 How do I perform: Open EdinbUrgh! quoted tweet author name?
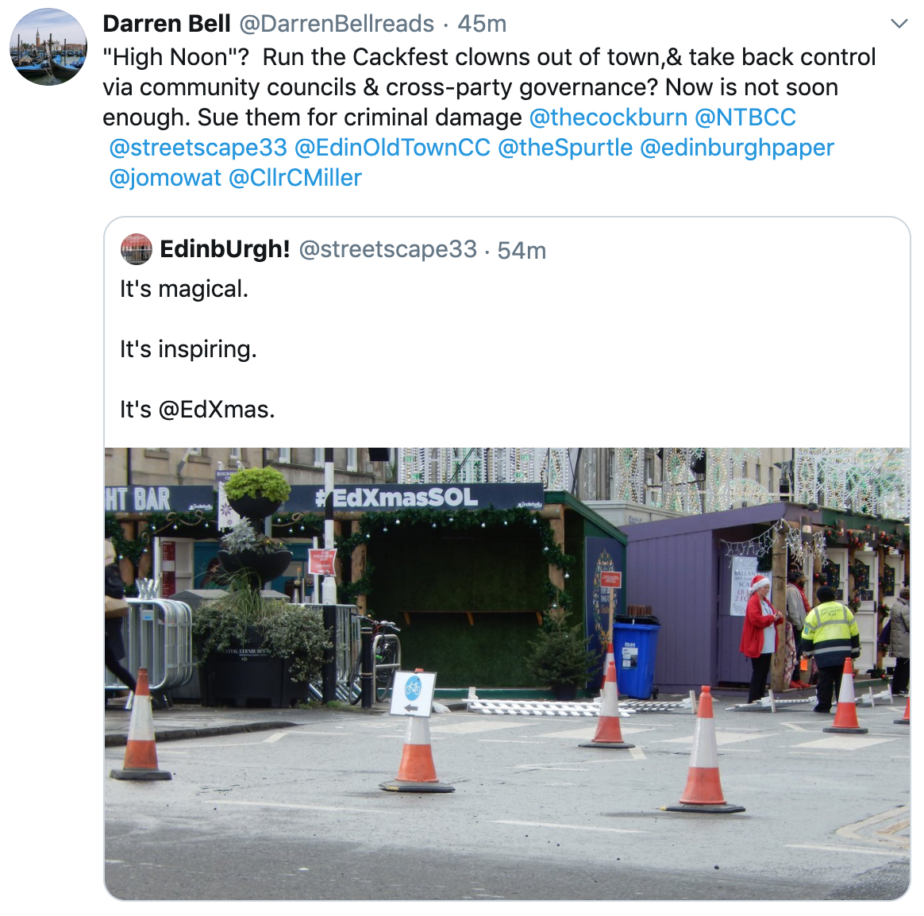coord(225,249)
